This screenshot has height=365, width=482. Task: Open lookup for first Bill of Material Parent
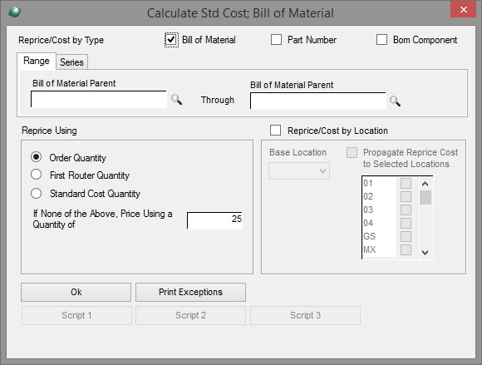coord(176,100)
